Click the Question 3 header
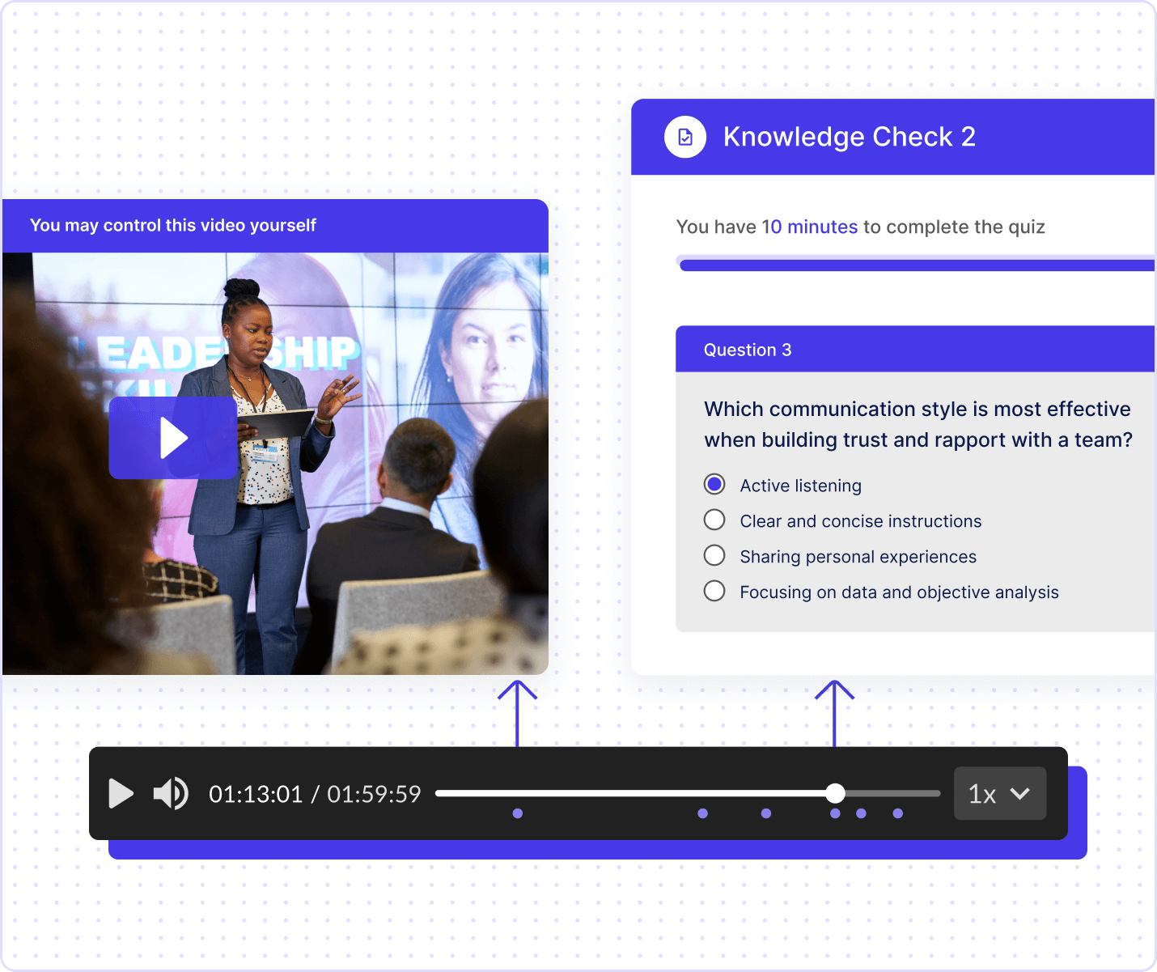 [748, 350]
